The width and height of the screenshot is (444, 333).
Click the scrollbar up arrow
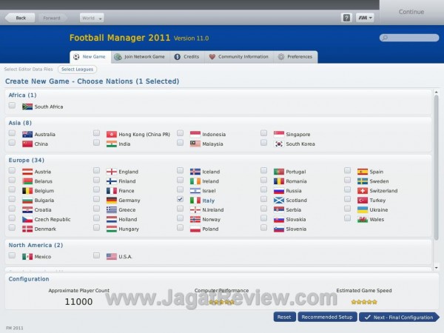point(437,92)
